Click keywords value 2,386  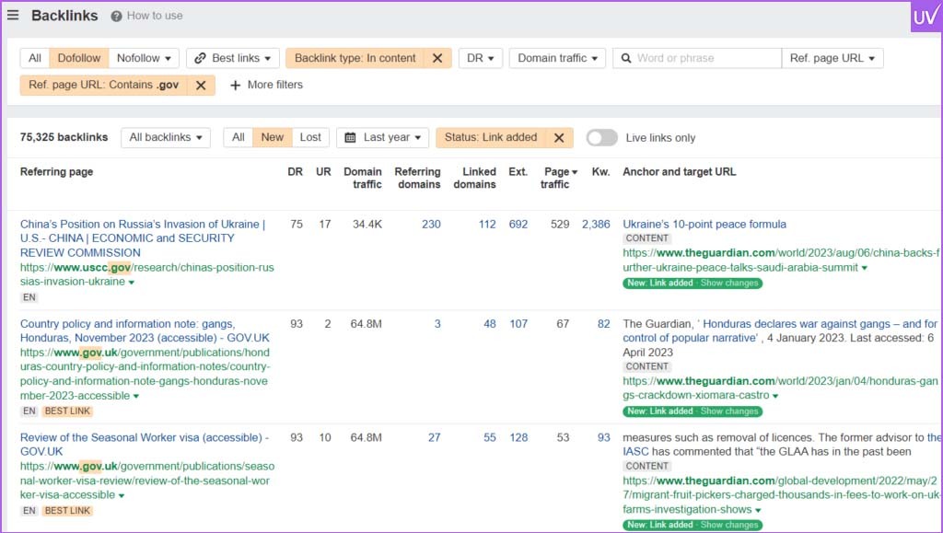tap(596, 225)
